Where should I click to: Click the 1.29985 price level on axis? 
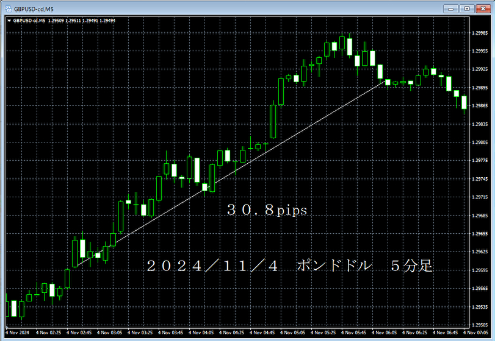click(x=480, y=33)
